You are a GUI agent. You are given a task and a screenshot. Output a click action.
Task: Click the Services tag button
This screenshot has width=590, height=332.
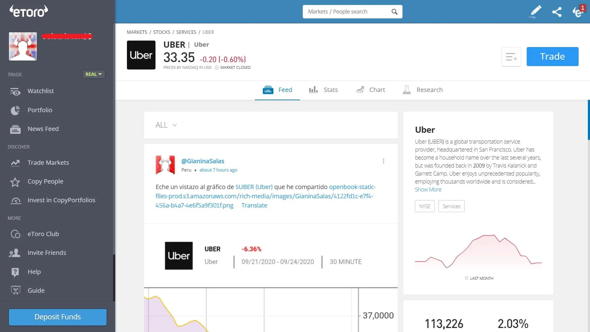pos(451,206)
